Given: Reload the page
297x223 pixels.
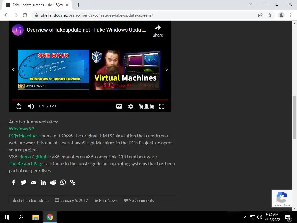Looking at the screenshot, I should 25,15.
